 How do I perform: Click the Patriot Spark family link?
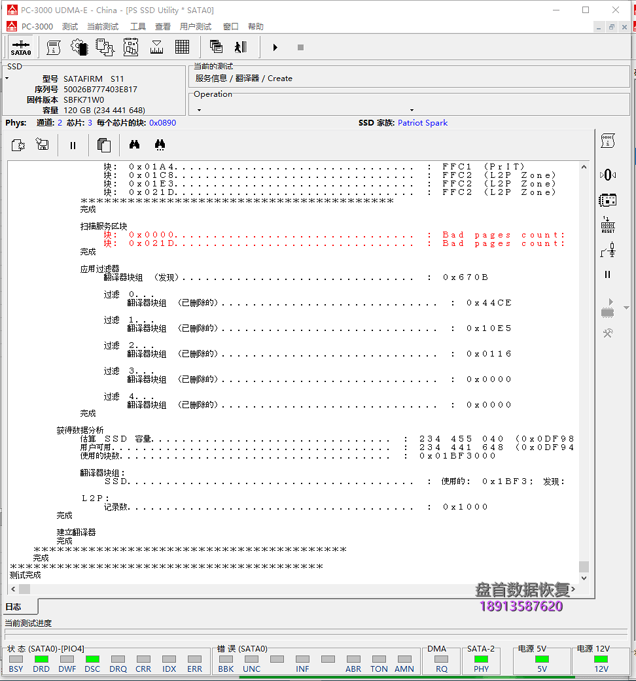click(422, 123)
